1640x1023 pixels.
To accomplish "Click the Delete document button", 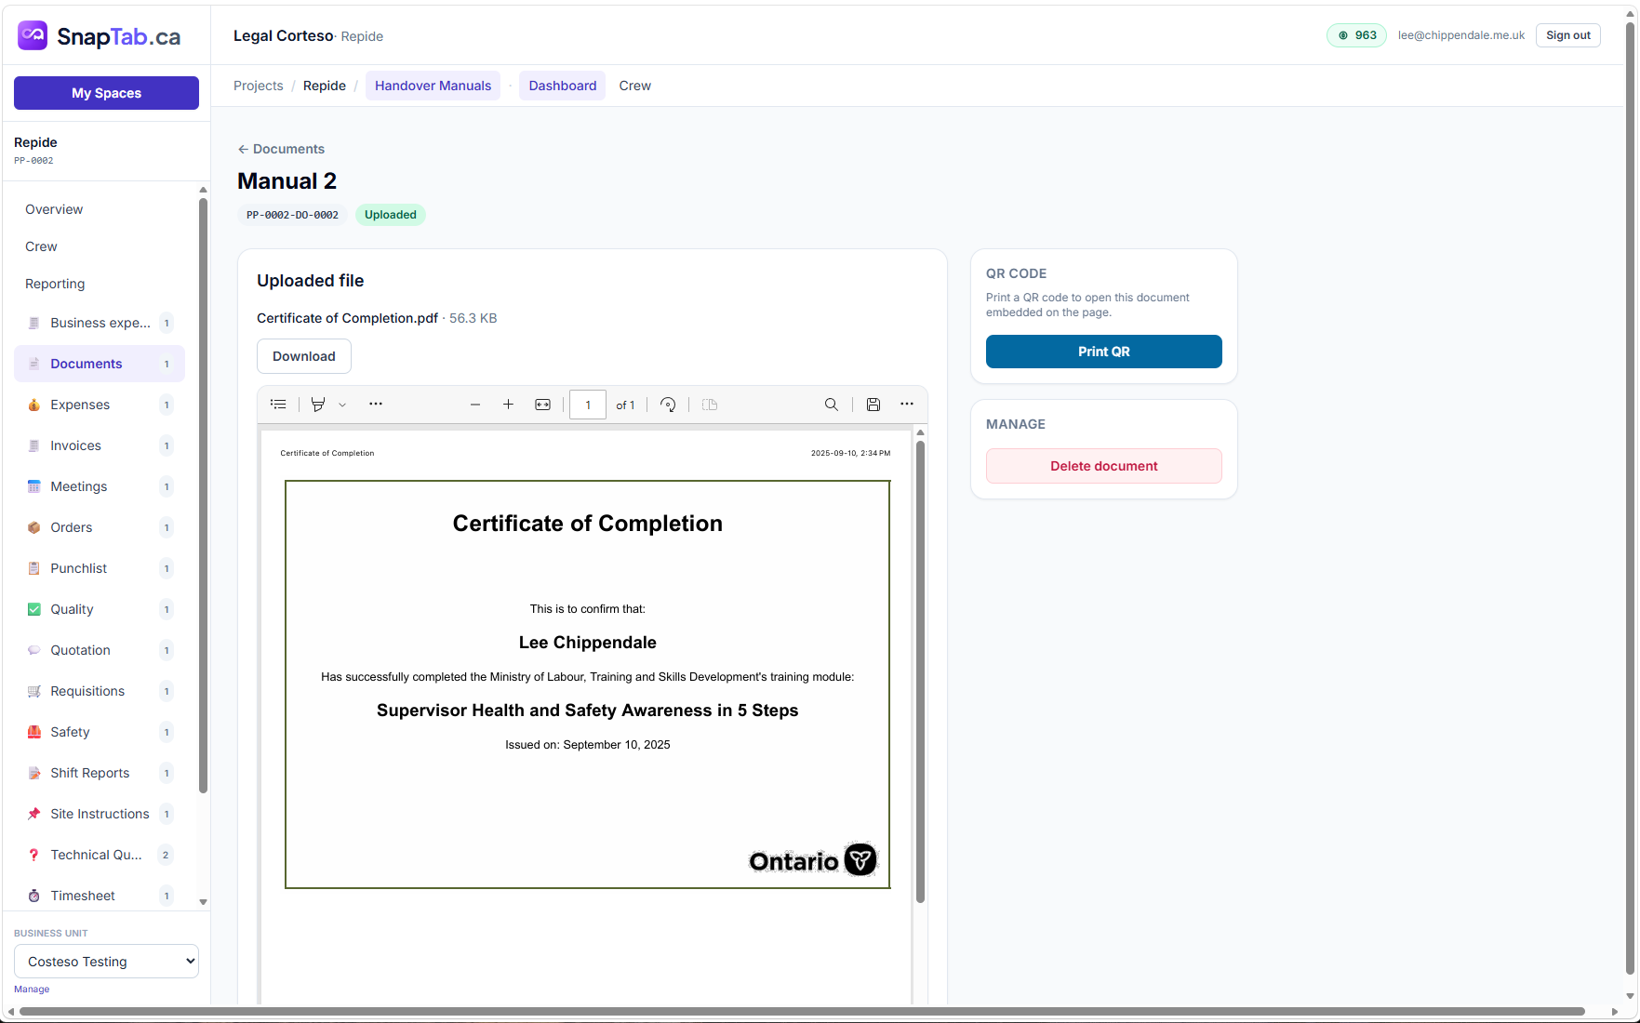I will [x=1104, y=466].
